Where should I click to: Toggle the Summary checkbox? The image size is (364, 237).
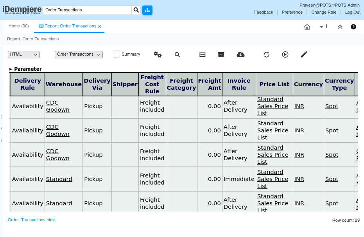[116, 54]
